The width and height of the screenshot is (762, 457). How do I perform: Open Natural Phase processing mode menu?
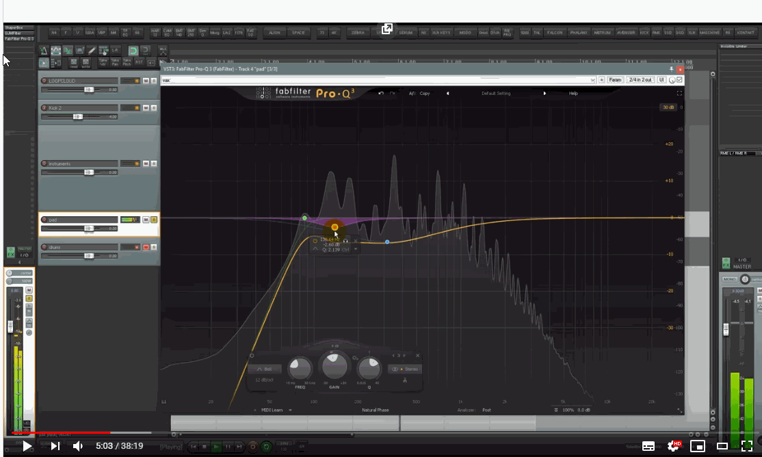pyautogui.click(x=375, y=410)
